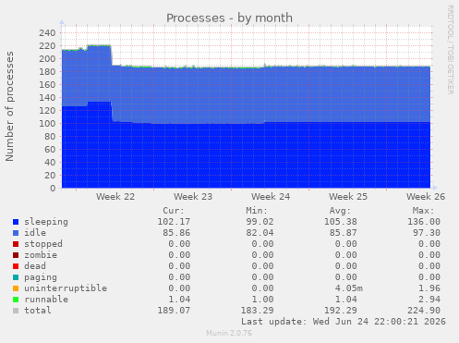
Task: Click the sleeping legend color swatch
Action: click(x=16, y=222)
